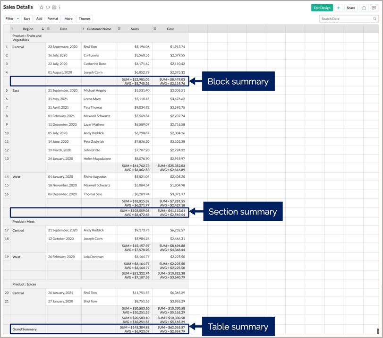Click the Share button
The image size is (383, 338).
pos(351,8)
